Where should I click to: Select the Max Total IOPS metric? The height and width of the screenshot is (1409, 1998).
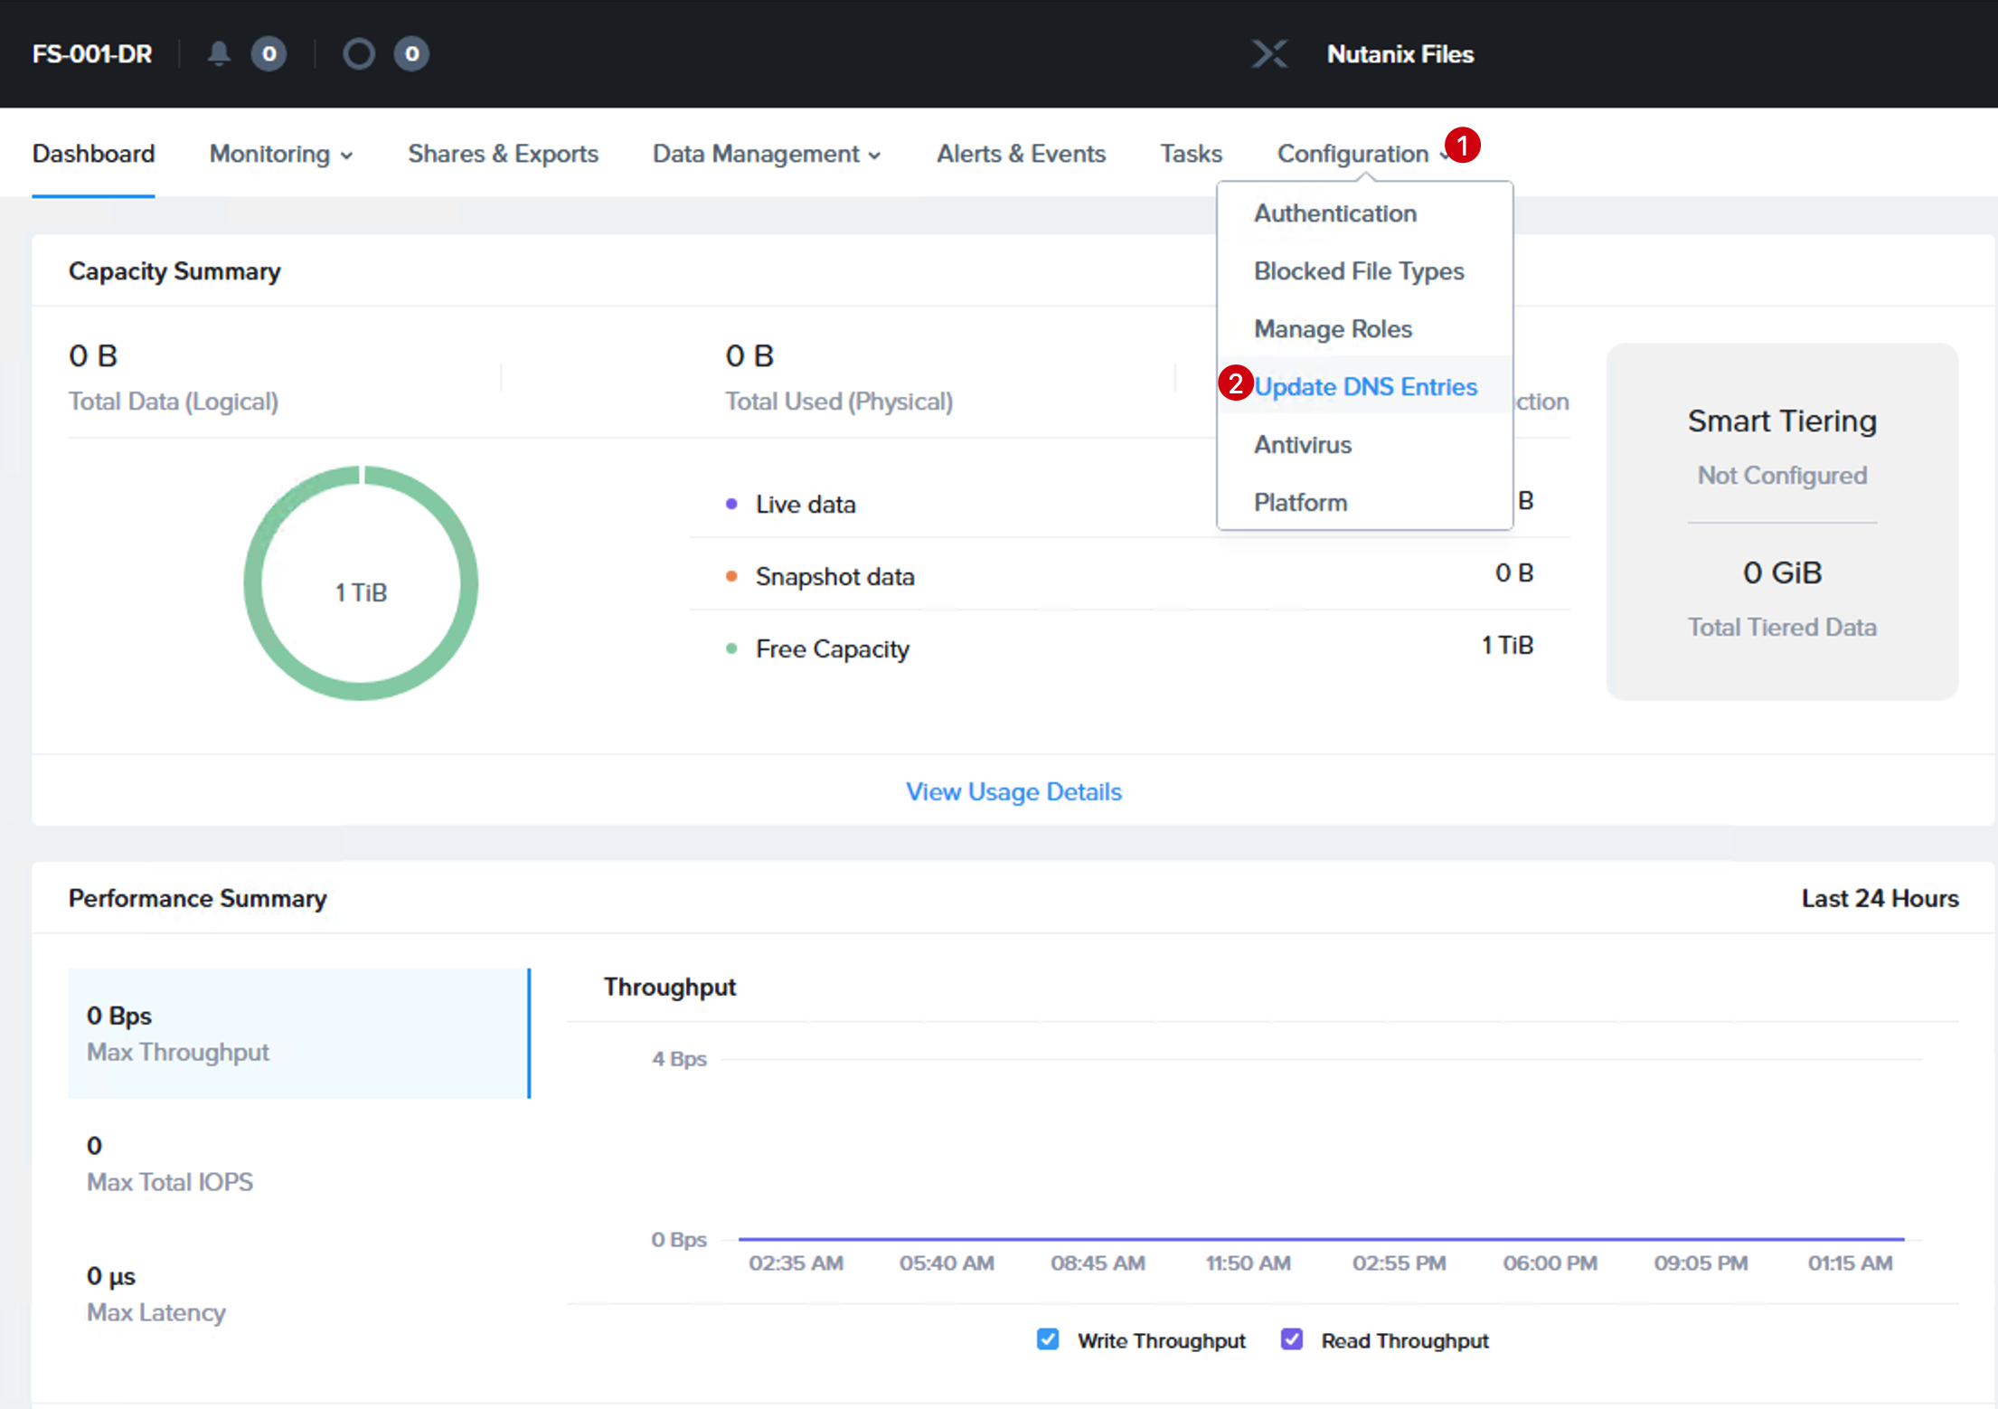(x=298, y=1164)
